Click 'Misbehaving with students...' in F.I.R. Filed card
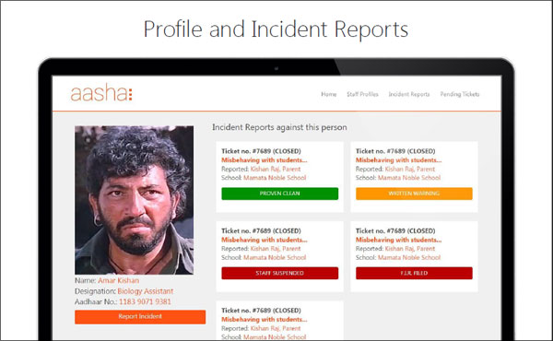This screenshot has height=341, width=553. [x=398, y=240]
